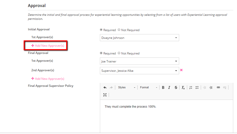Toggle Bold formatting in the editor
Viewport: 237px width, 134px height.
click(163, 88)
